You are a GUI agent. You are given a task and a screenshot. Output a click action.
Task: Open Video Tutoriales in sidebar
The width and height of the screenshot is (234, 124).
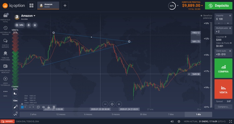coord(5,81)
